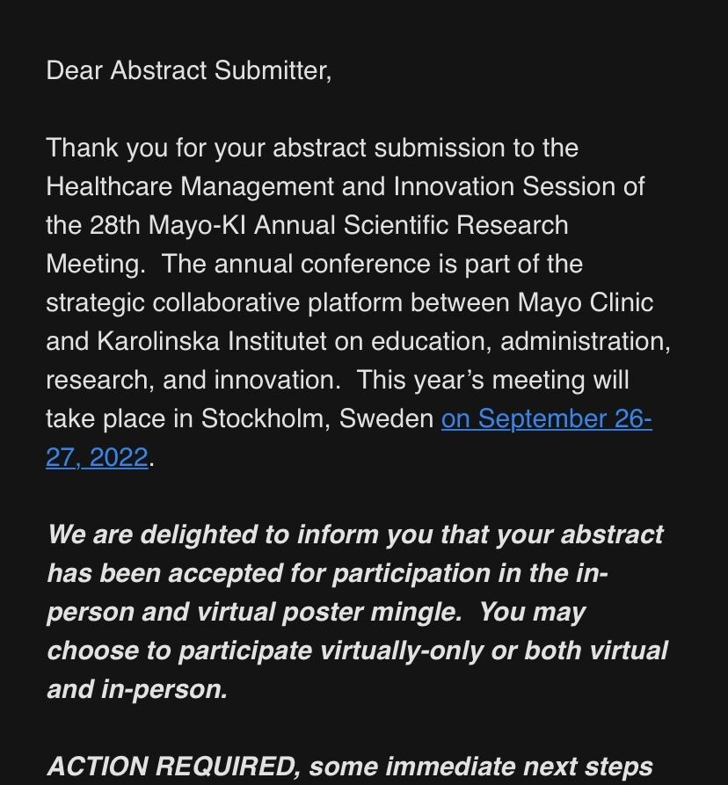Click the 'research, and innovation' line
728x785 pixels.
(x=338, y=380)
